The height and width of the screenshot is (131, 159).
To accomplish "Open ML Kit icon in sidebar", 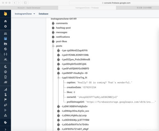I will 5,59.
